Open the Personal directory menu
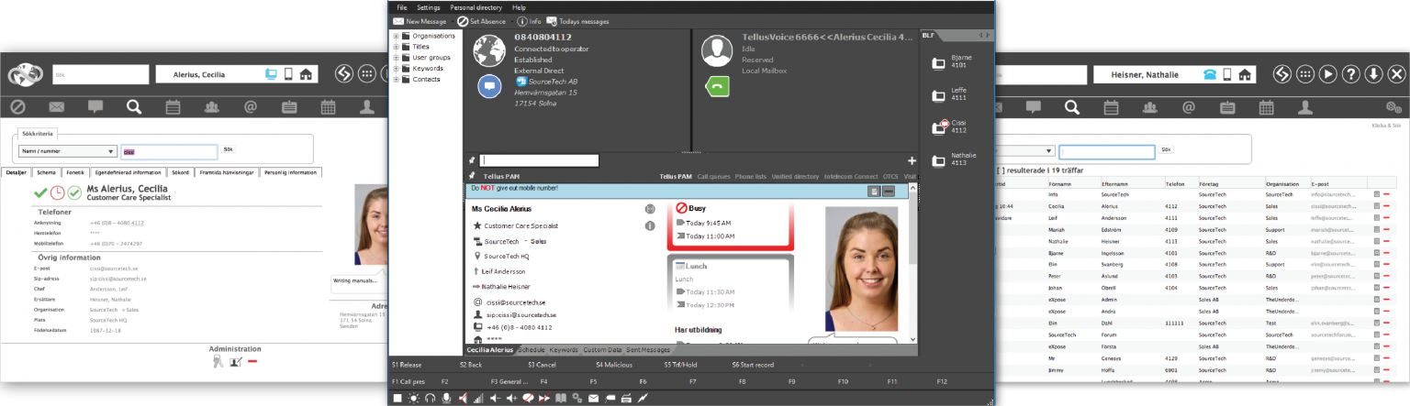The image size is (1410, 406). (x=476, y=6)
